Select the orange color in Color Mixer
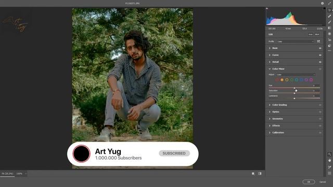 [282, 80]
